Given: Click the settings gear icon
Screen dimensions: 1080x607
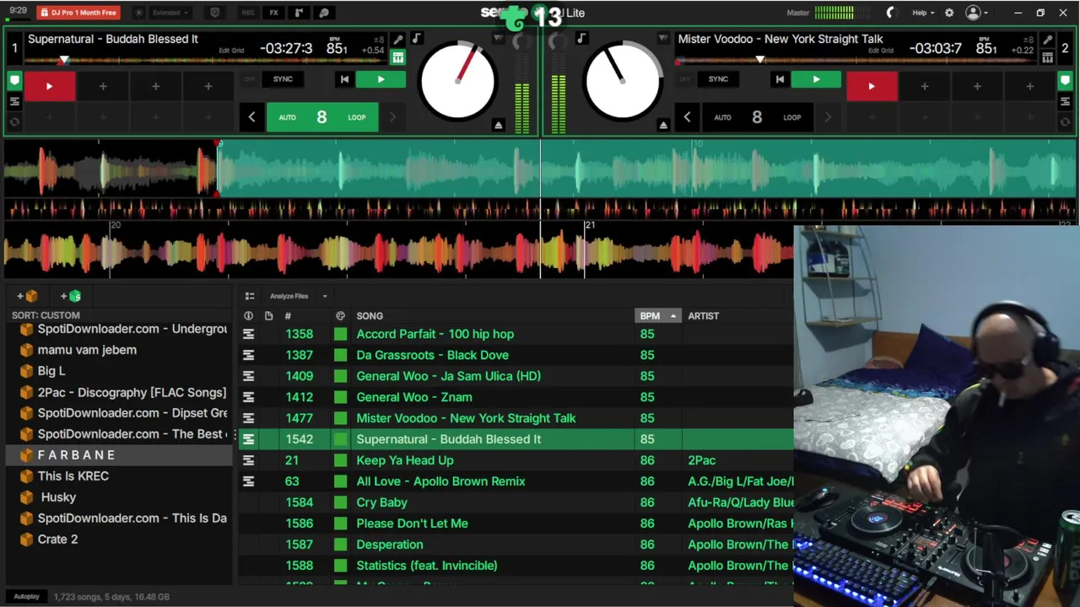Looking at the screenshot, I should (949, 13).
